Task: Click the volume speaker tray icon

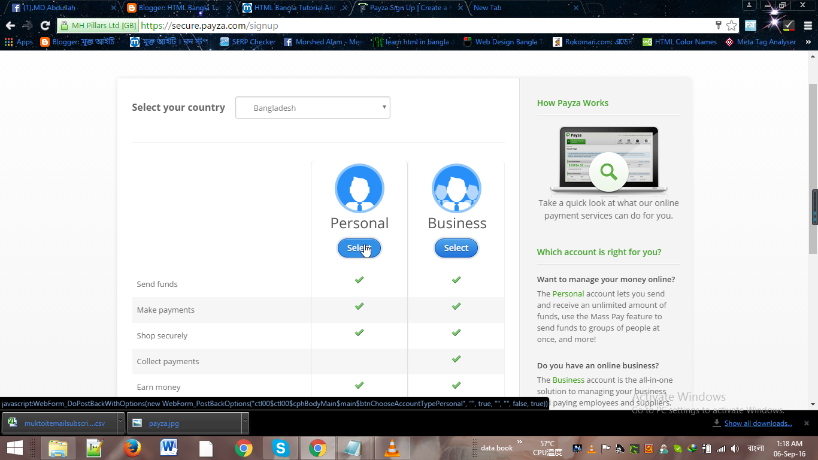Action: 735,449
